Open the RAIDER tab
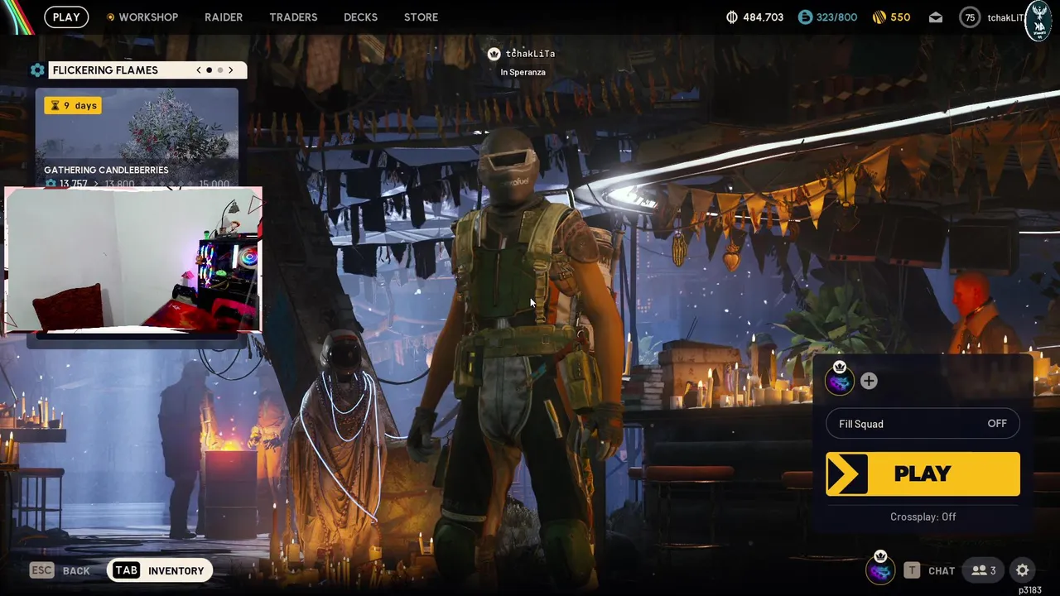This screenshot has height=596, width=1060. pos(224,17)
